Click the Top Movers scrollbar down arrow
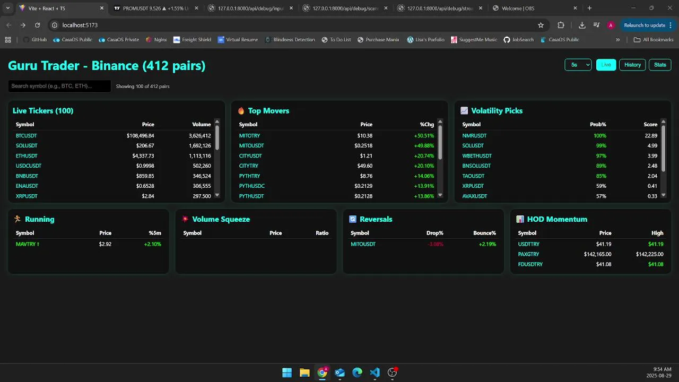 point(440,195)
